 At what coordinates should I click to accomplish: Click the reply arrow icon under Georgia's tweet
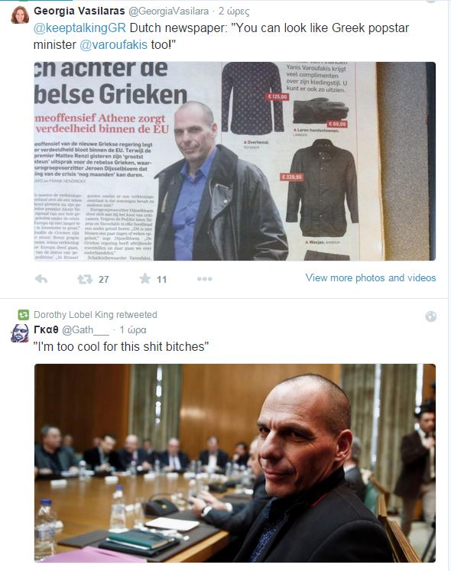click(x=41, y=279)
